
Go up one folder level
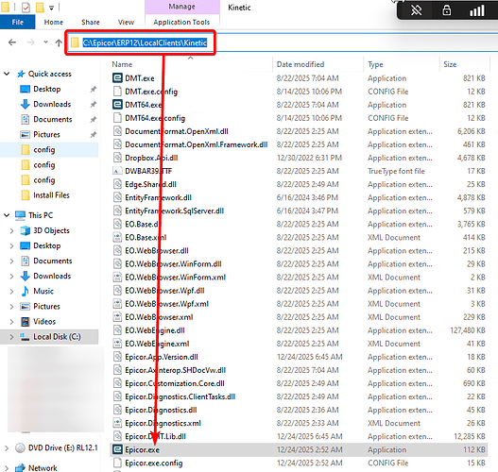pos(59,42)
